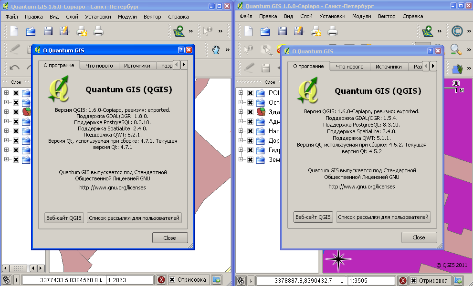This screenshot has width=473, height=286.
Task: Toggle visibility of POI layer
Action: 250,93
